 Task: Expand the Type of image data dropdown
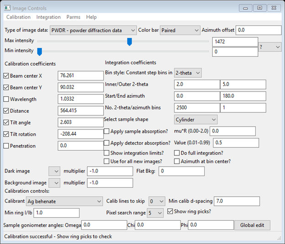(x=93, y=30)
